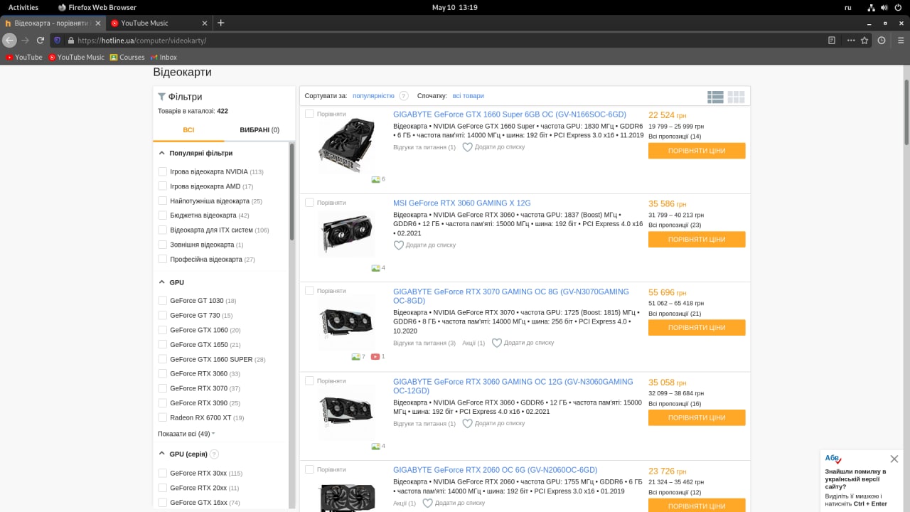Open Відгуки та питання (3) link
This screenshot has width=910, height=512.
point(424,343)
